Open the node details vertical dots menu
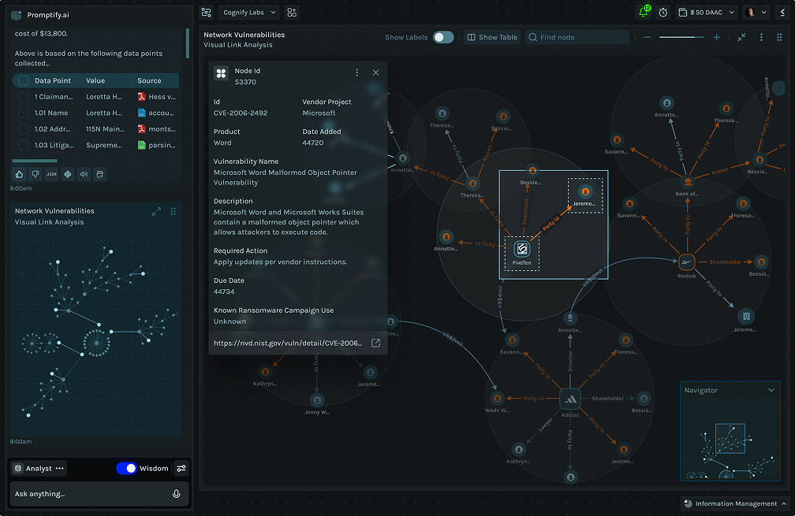The width and height of the screenshot is (795, 516). coord(357,73)
